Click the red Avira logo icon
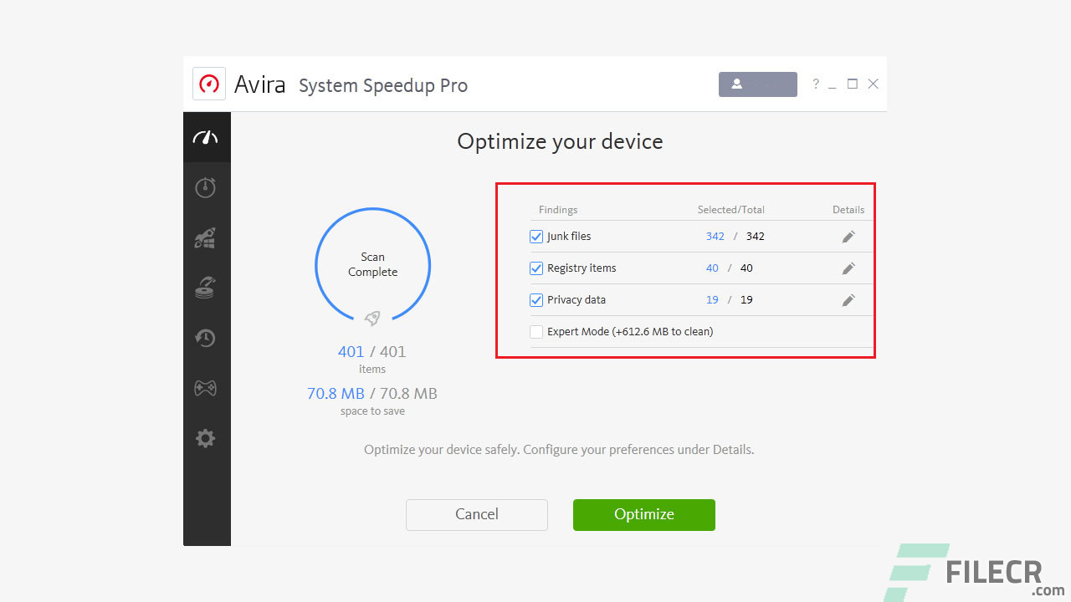The image size is (1071, 602). pos(209,84)
